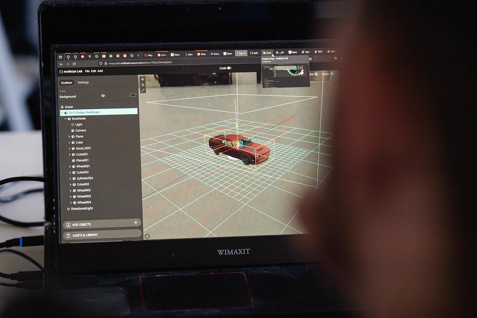Open the help question mark button

click(x=147, y=236)
